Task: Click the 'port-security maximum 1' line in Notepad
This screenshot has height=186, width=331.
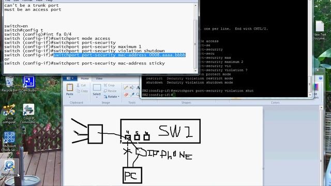Action: tap(72, 47)
